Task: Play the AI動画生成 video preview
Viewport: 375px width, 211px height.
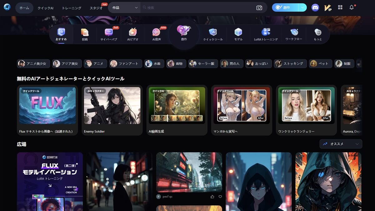Action: 177,103
